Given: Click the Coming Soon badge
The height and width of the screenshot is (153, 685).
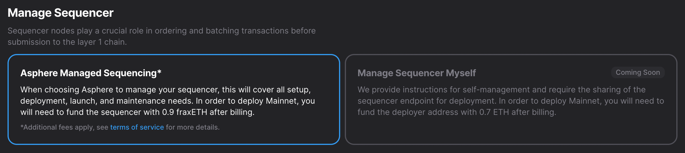Looking at the screenshot, I should tap(638, 72).
